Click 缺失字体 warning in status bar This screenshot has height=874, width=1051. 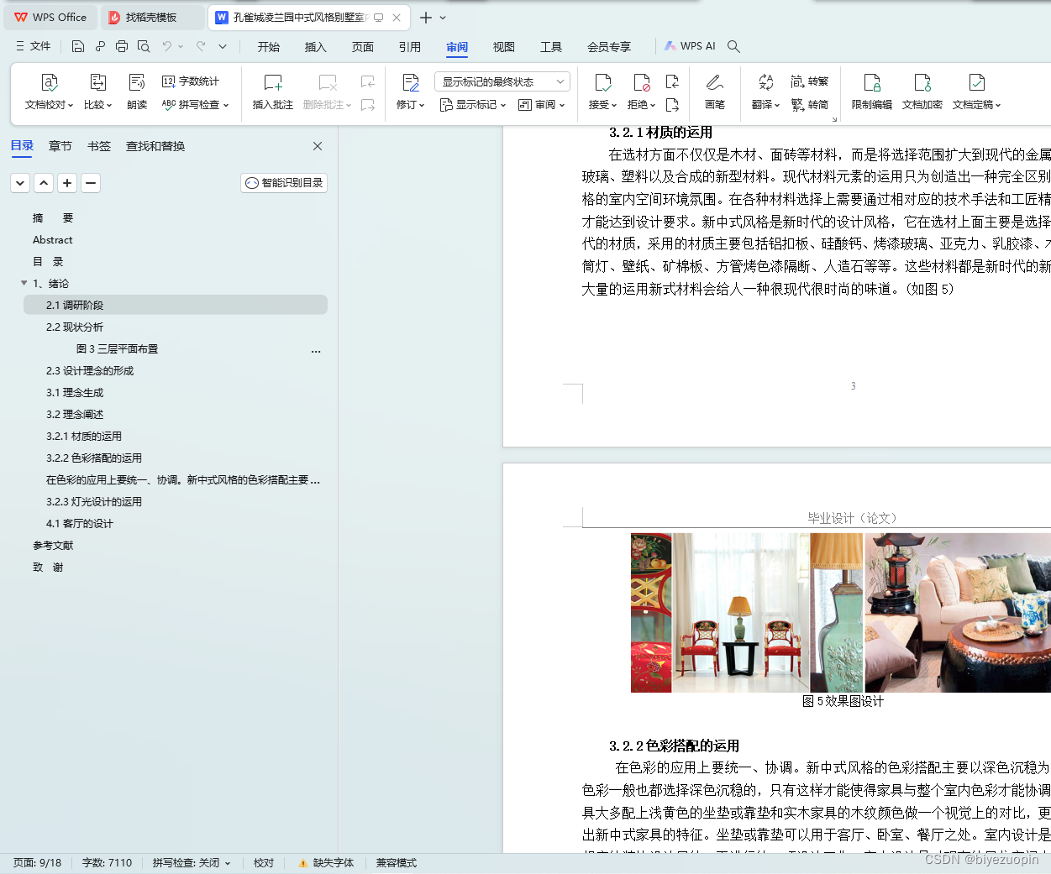[326, 863]
